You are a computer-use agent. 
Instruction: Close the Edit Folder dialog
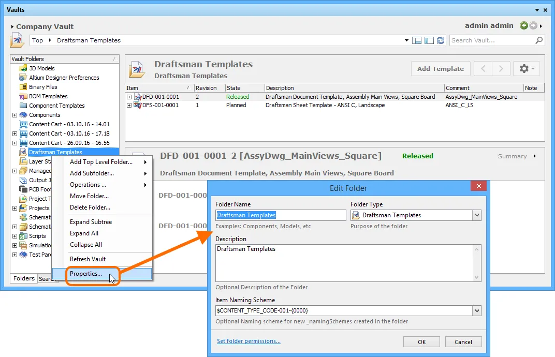point(478,186)
